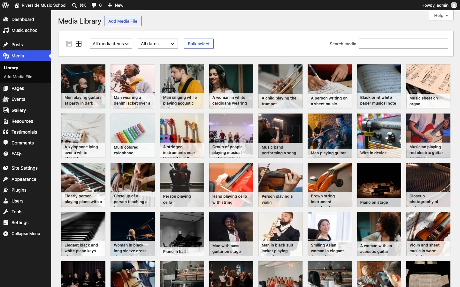Click the Comments bubble icon in sidebar
Image resolution: width=460 pixels, height=287 pixels.
point(6,143)
